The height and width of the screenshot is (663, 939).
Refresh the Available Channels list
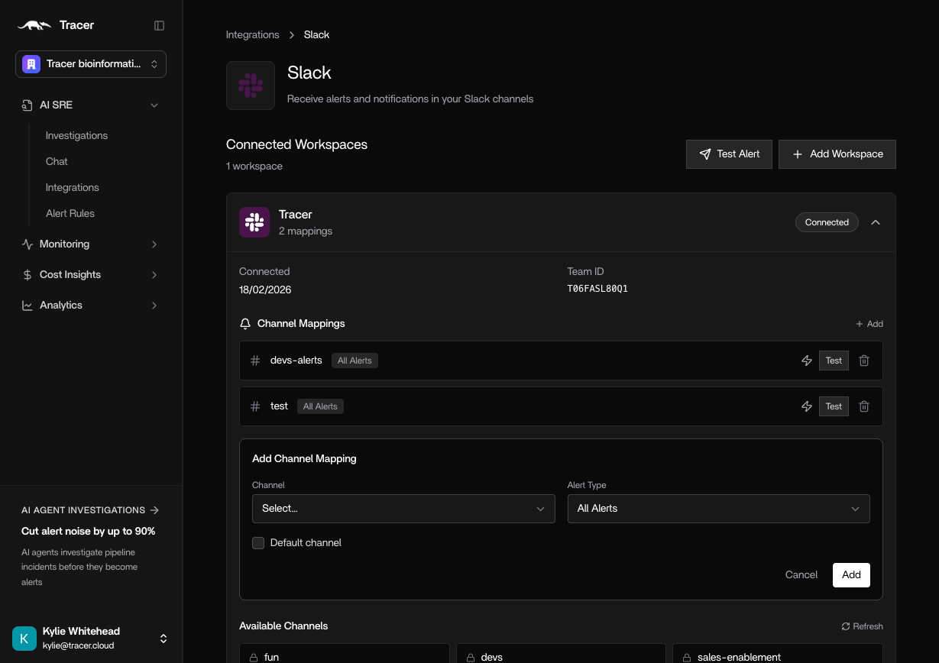[x=862, y=626]
